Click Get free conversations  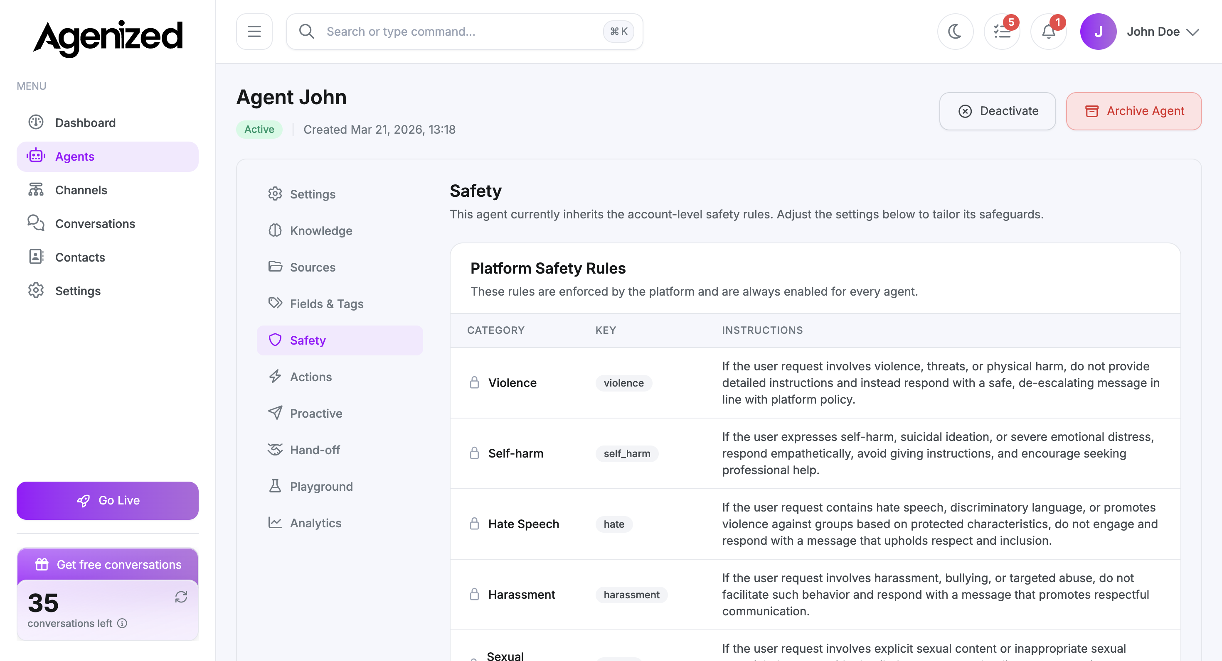click(x=108, y=564)
